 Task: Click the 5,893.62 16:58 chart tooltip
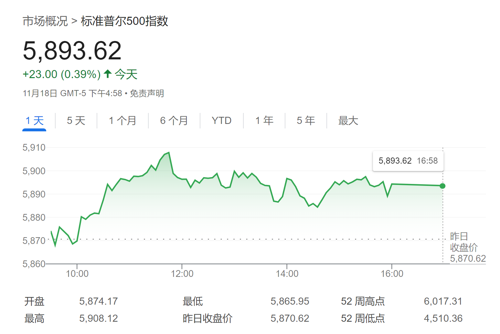tap(408, 161)
